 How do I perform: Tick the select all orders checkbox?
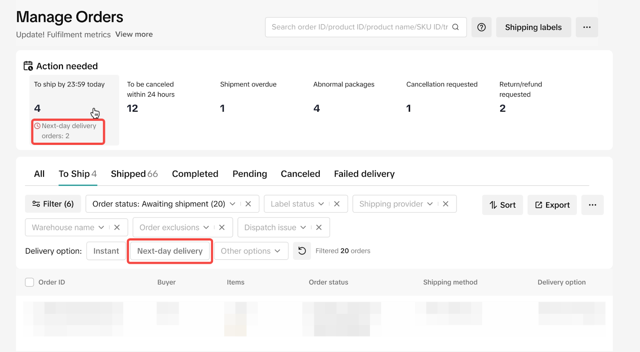30,282
